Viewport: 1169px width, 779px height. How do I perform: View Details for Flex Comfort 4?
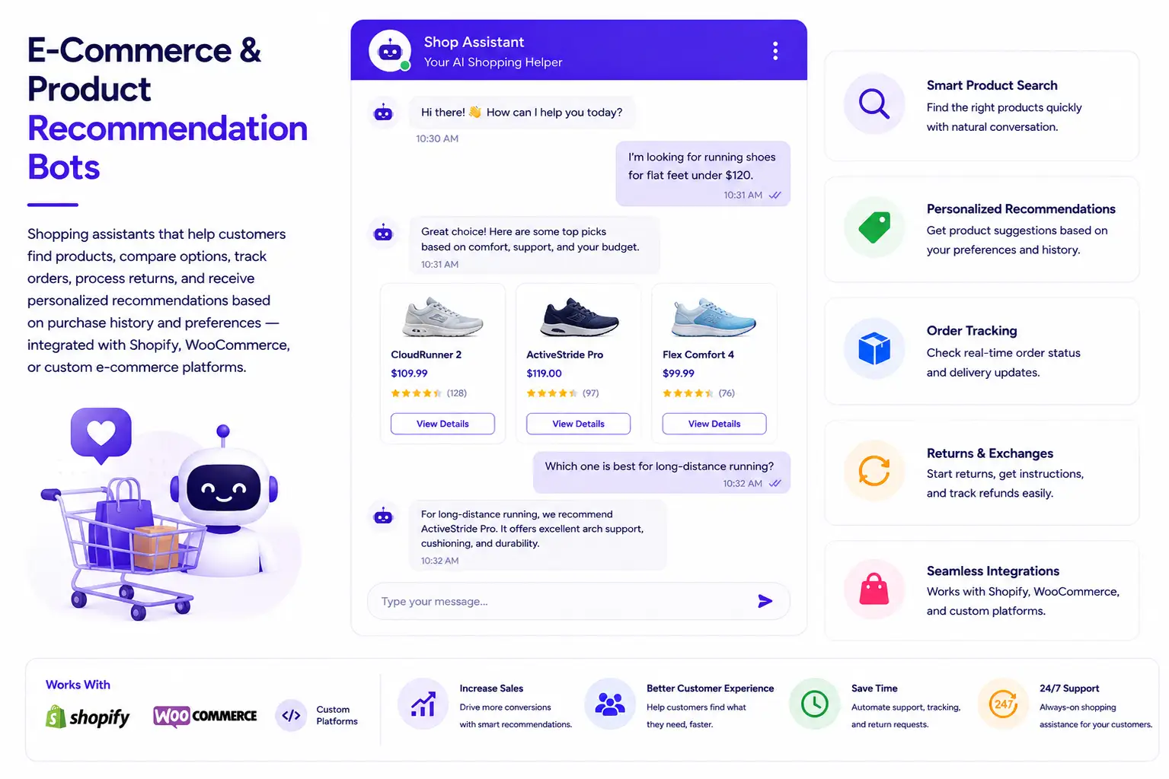714,424
